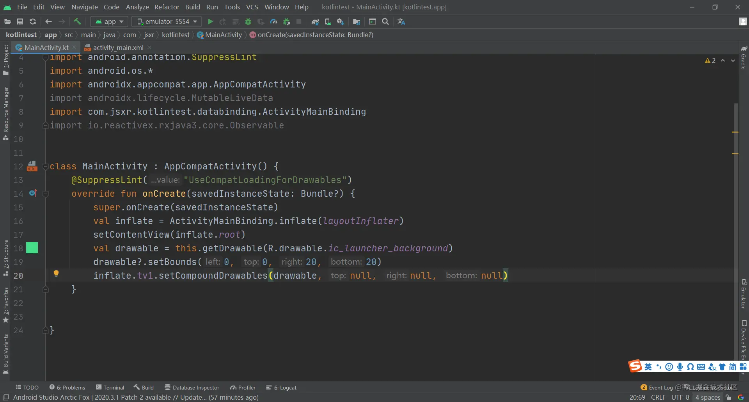Viewport: 749px width, 402px height.
Task: Open the Terminal tool window
Action: pos(110,388)
